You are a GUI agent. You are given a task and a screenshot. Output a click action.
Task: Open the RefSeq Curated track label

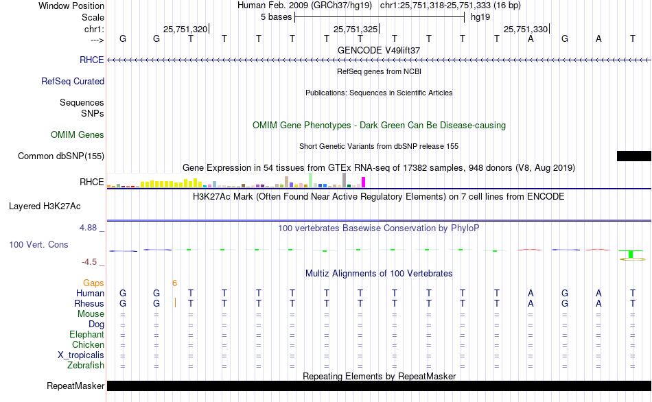coord(72,81)
